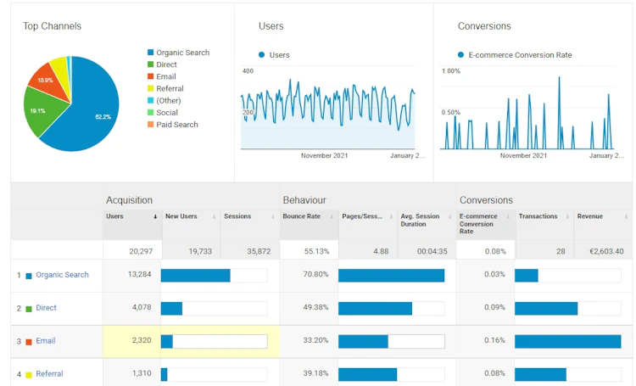This screenshot has height=386, width=636.
Task: Click the (Other) legend color square
Action: (150, 100)
